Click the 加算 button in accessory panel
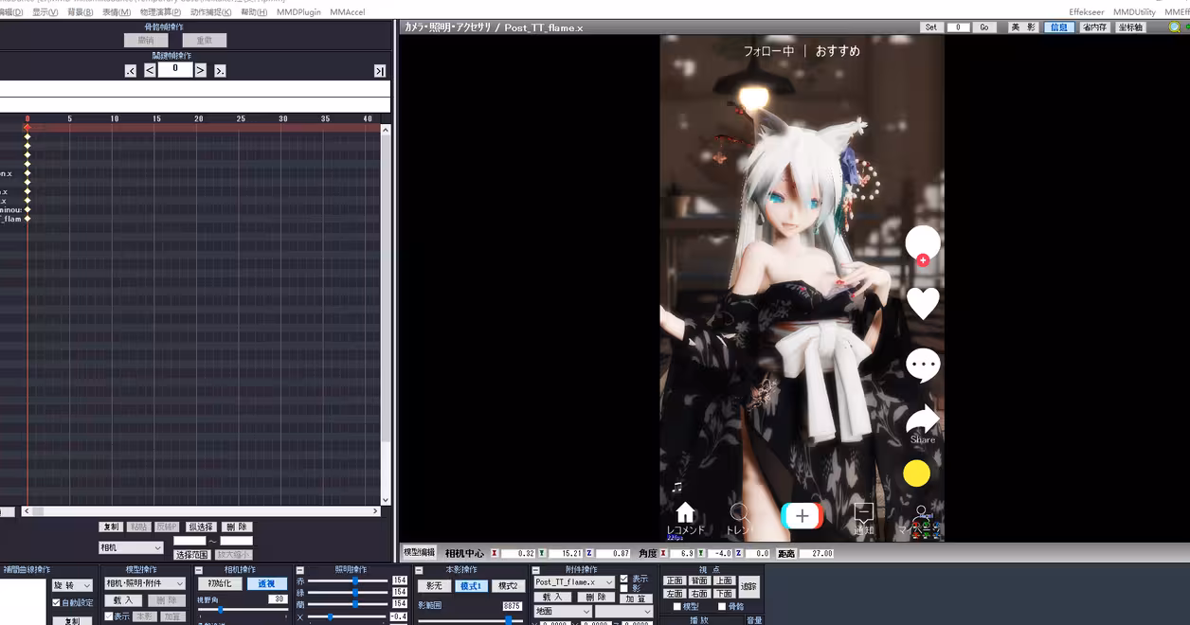 [x=638, y=599]
